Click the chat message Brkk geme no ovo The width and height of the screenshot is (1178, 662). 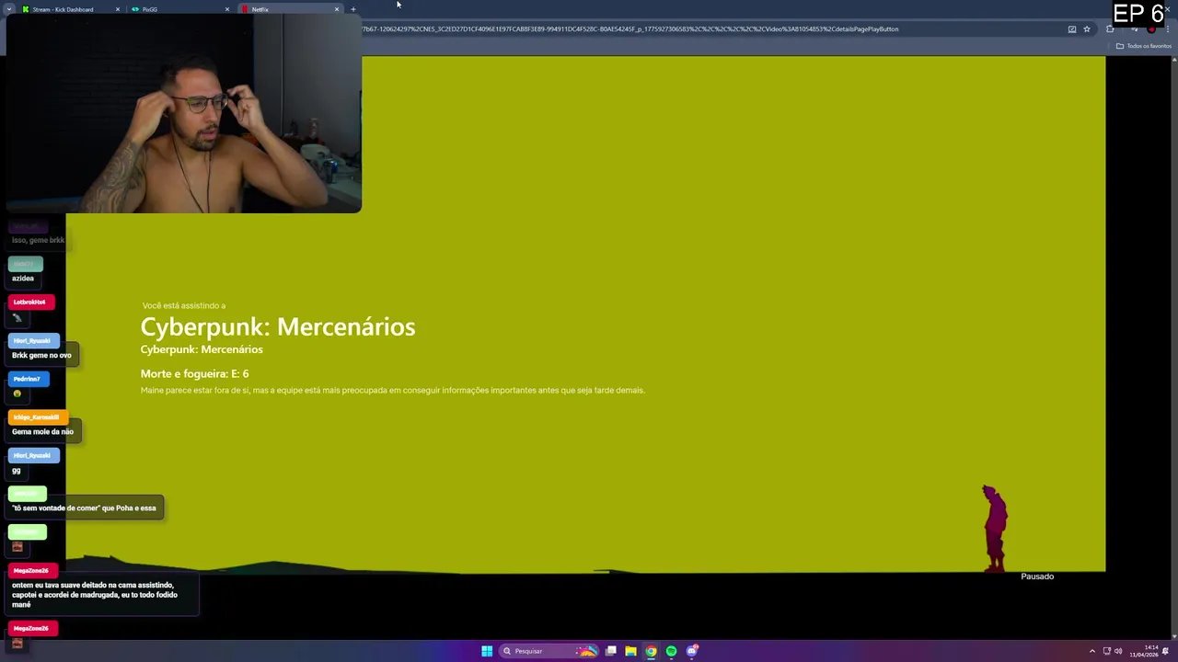41,355
